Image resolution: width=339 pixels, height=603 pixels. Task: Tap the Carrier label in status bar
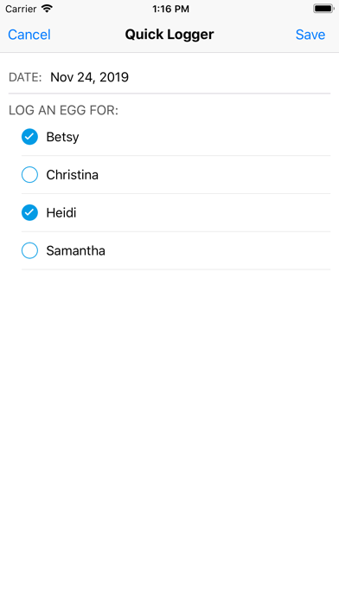(21, 9)
